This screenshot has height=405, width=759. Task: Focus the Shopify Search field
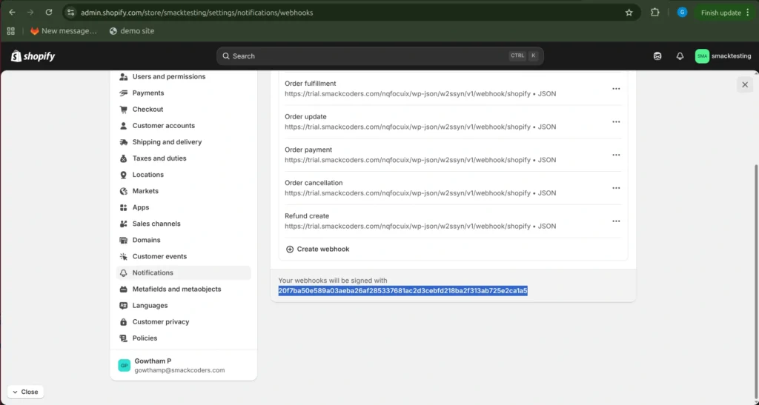point(380,56)
